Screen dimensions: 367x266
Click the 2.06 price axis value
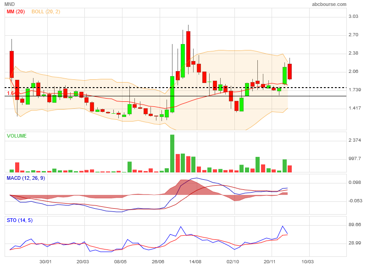(353, 72)
